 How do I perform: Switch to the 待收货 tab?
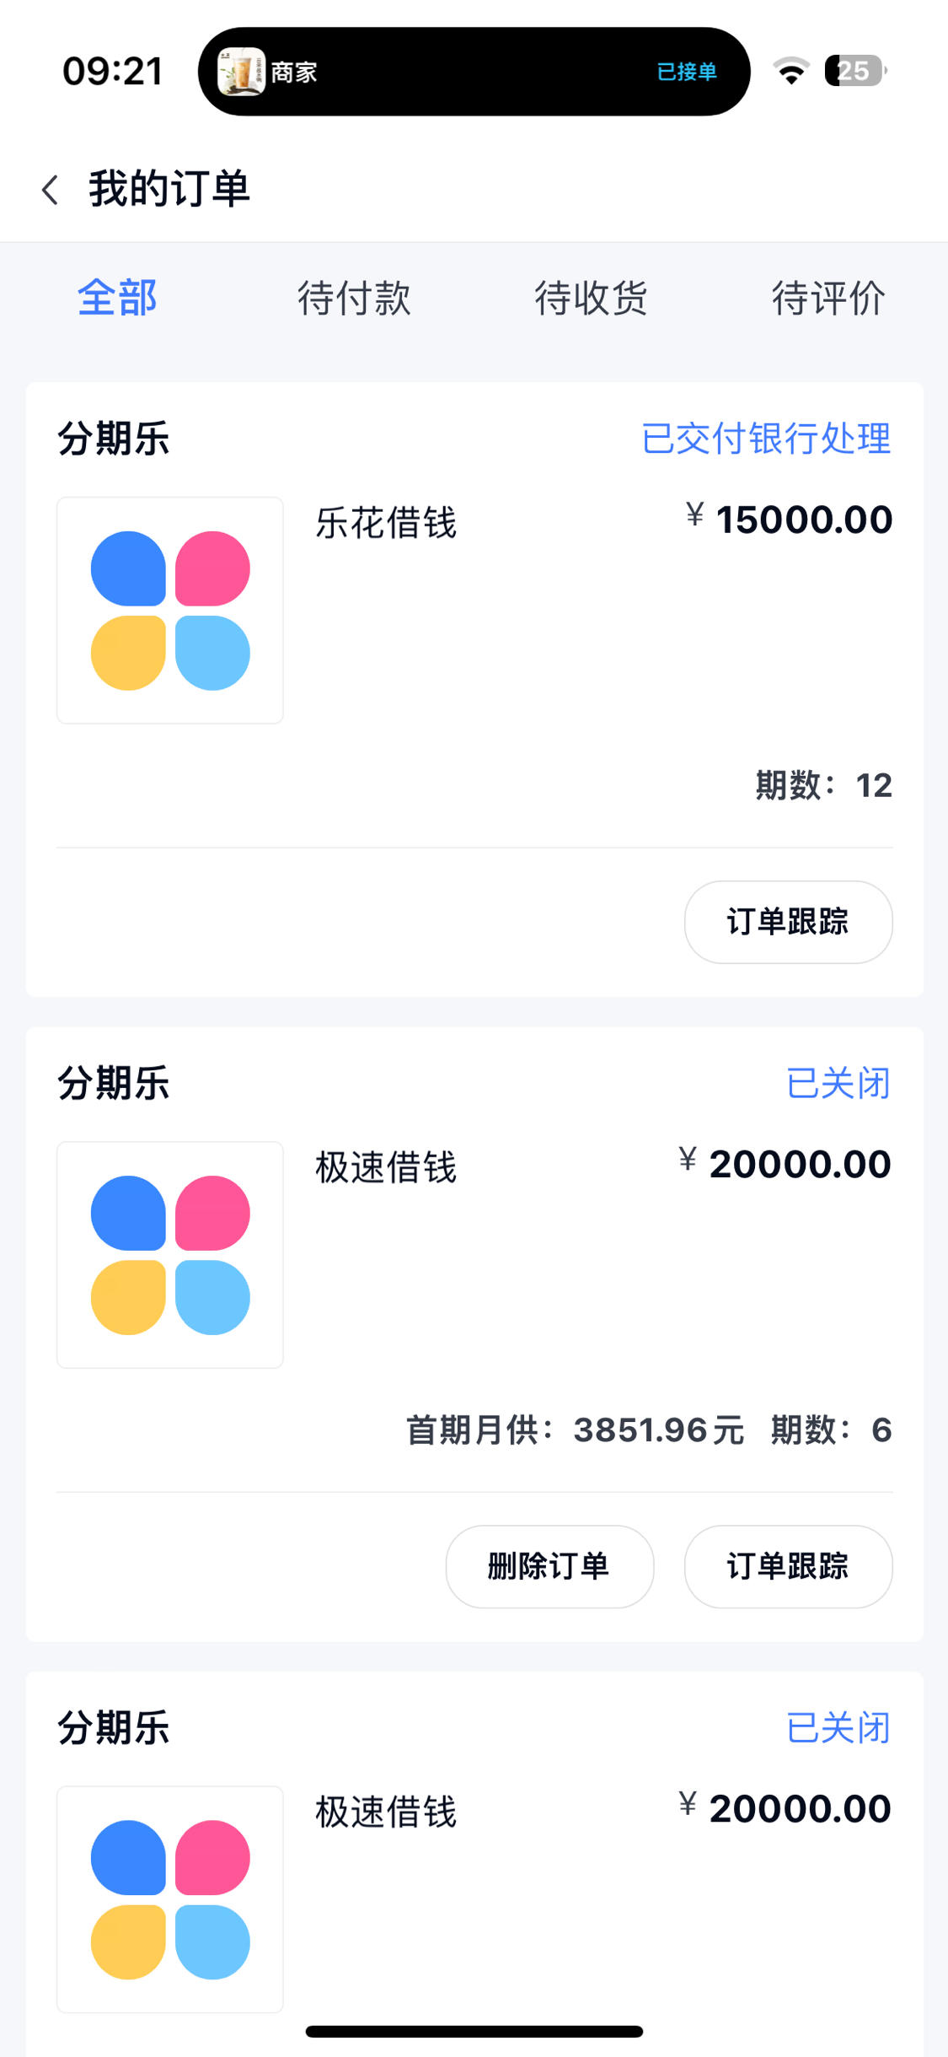(592, 298)
